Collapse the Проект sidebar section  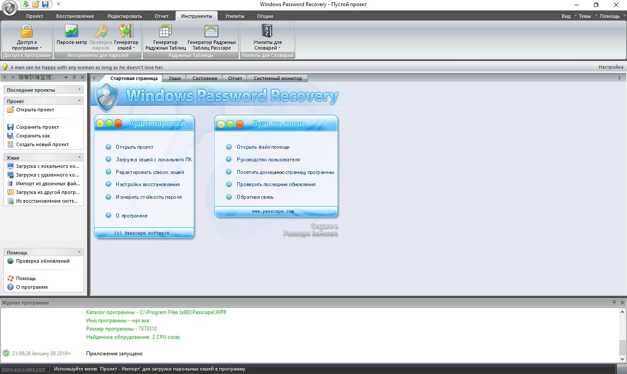79,100
